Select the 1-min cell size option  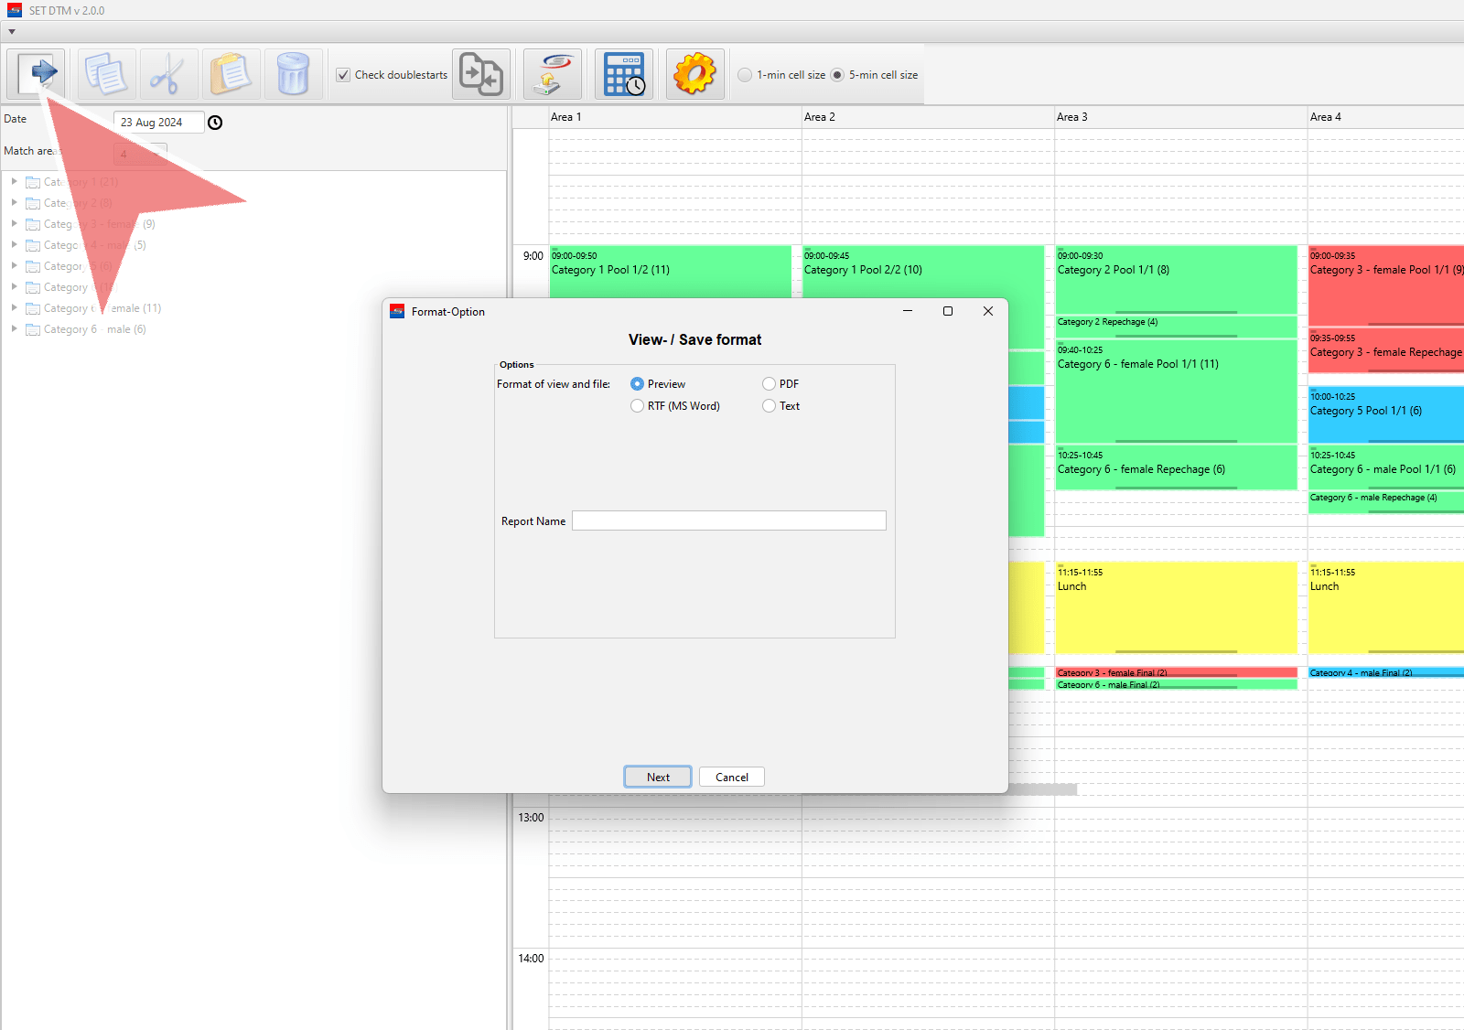coord(745,75)
